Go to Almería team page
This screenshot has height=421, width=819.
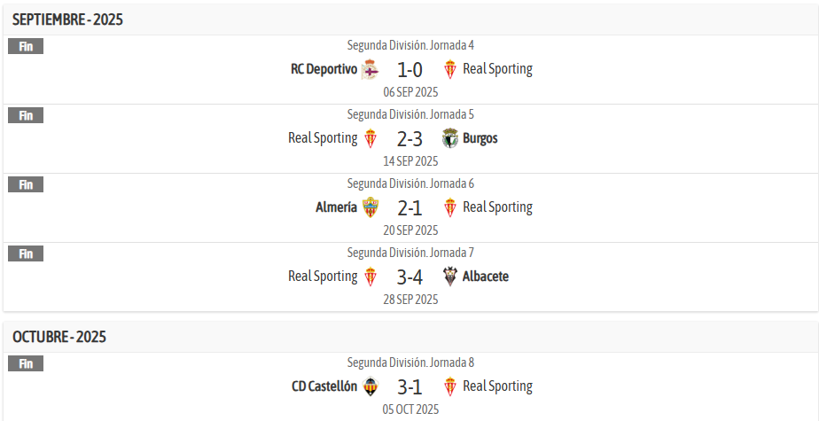pos(336,207)
